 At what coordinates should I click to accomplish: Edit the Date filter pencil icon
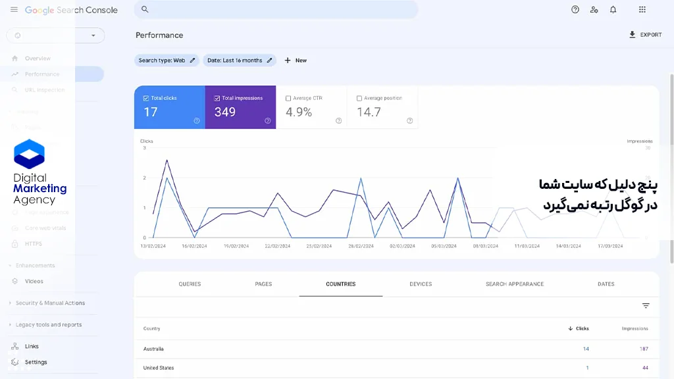pyautogui.click(x=269, y=61)
